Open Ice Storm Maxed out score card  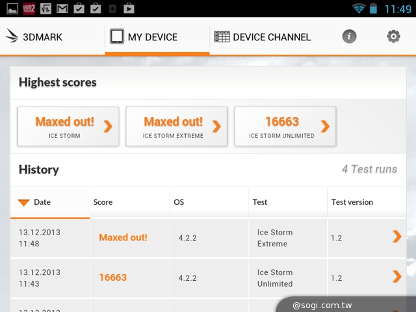click(x=68, y=126)
